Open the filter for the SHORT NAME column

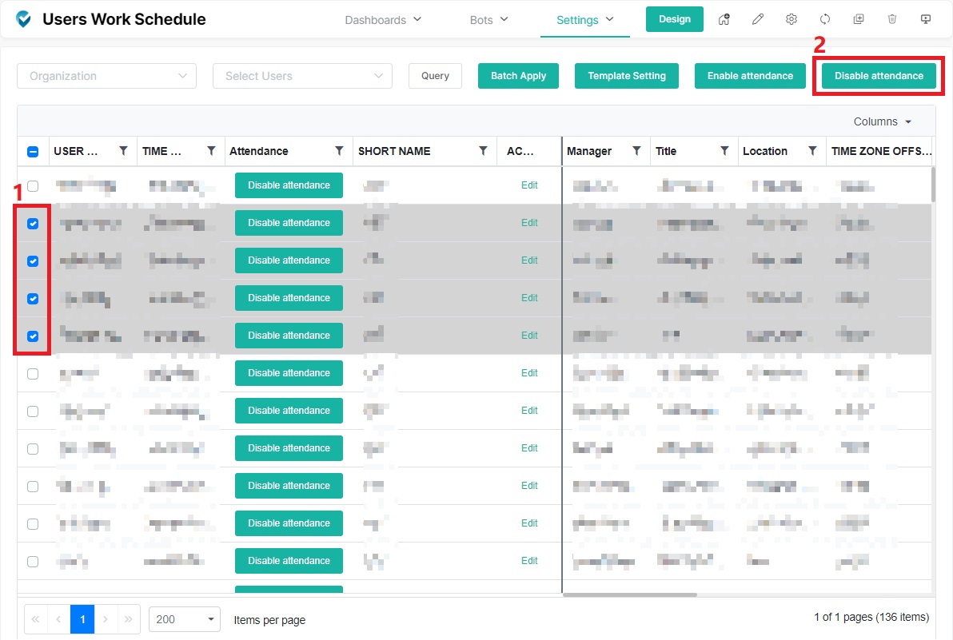click(x=483, y=151)
